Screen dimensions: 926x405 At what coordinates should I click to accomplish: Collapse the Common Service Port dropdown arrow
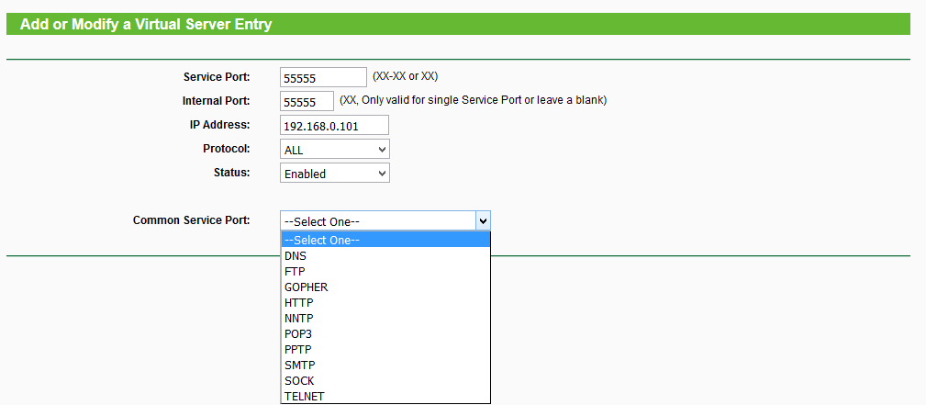pos(483,220)
